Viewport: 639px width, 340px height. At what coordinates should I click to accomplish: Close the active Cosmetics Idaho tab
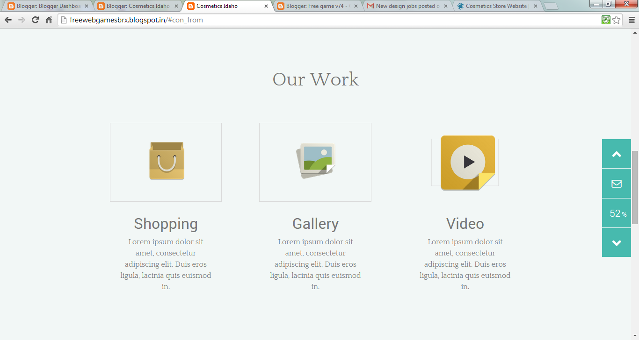point(266,6)
